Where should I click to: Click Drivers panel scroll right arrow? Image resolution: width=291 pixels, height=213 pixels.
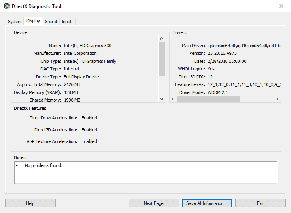pos(277,99)
